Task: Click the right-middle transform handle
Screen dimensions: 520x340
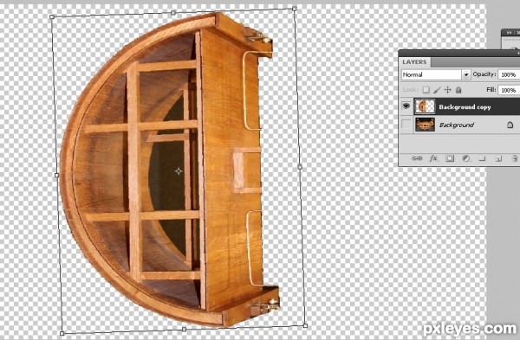Action: 300,167
